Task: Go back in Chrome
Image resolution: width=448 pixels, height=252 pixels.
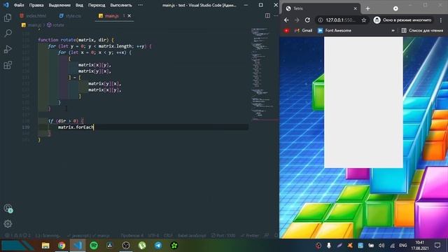Action: (286, 20)
